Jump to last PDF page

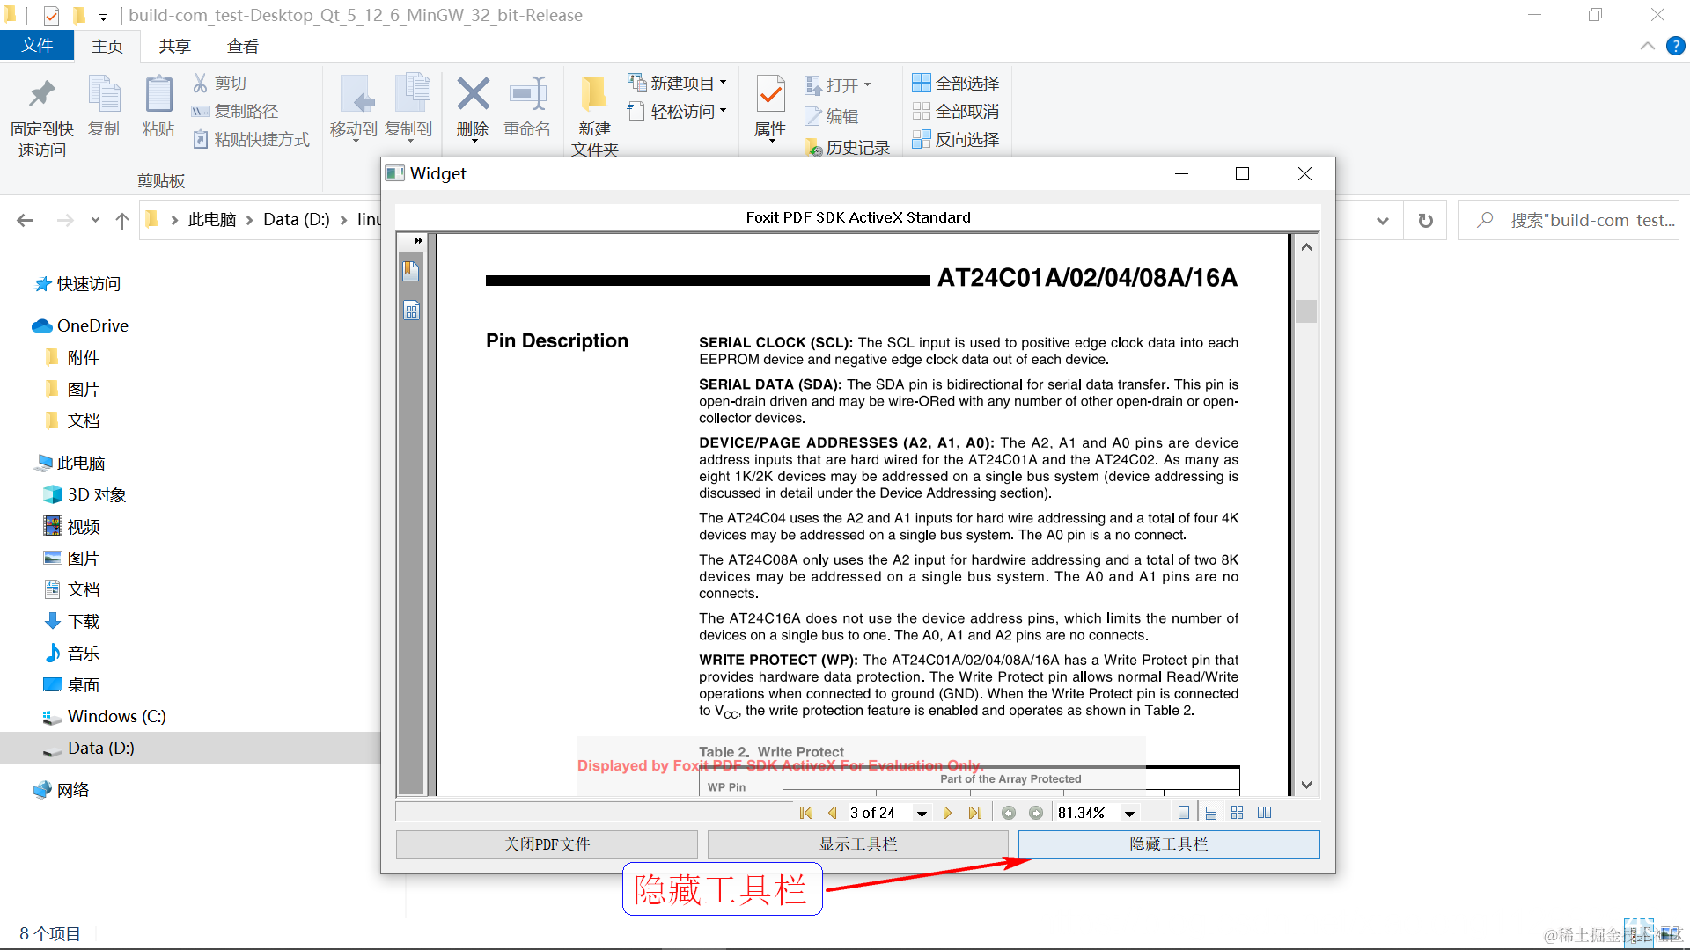[974, 813]
